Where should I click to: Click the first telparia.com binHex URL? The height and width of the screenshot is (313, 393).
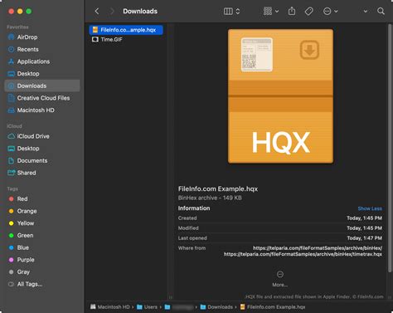[318, 248]
